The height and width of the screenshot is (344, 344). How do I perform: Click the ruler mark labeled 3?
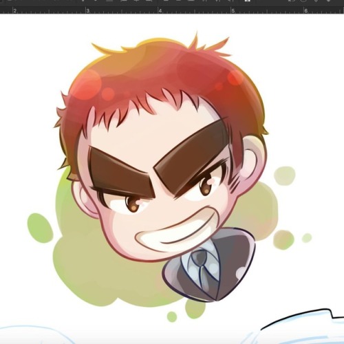(x=88, y=11)
